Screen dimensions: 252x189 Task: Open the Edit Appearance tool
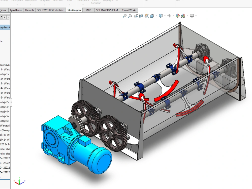click(x=178, y=16)
